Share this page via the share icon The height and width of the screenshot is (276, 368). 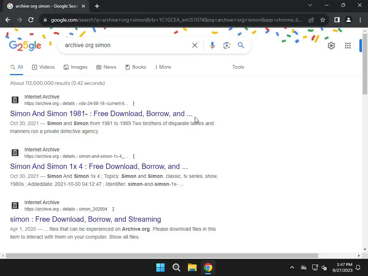click(311, 20)
